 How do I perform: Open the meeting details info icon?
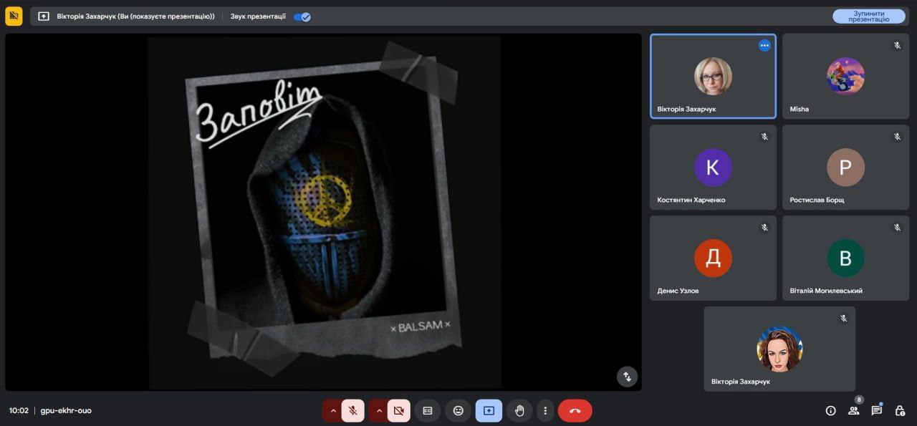pos(830,411)
